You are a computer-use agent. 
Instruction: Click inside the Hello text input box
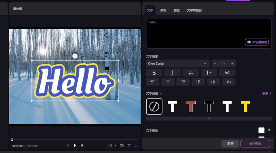coord(209,34)
